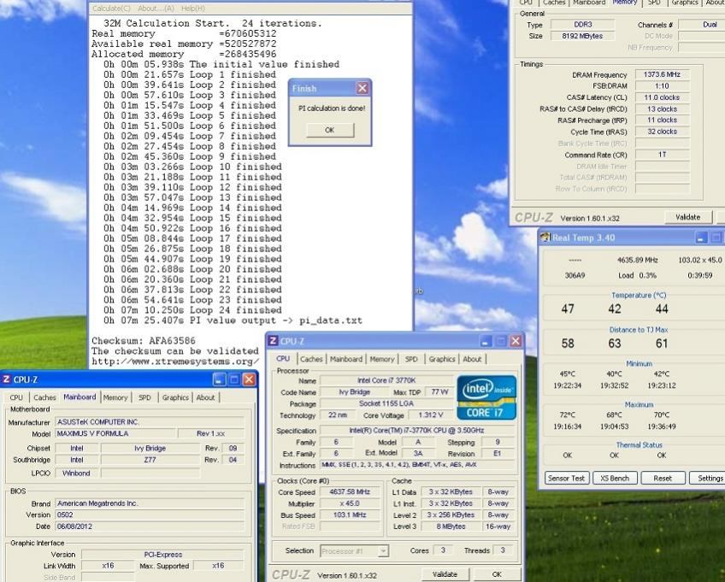Click the Intel Core i7 logo badge
This screenshot has width=725, height=582.
(x=486, y=397)
